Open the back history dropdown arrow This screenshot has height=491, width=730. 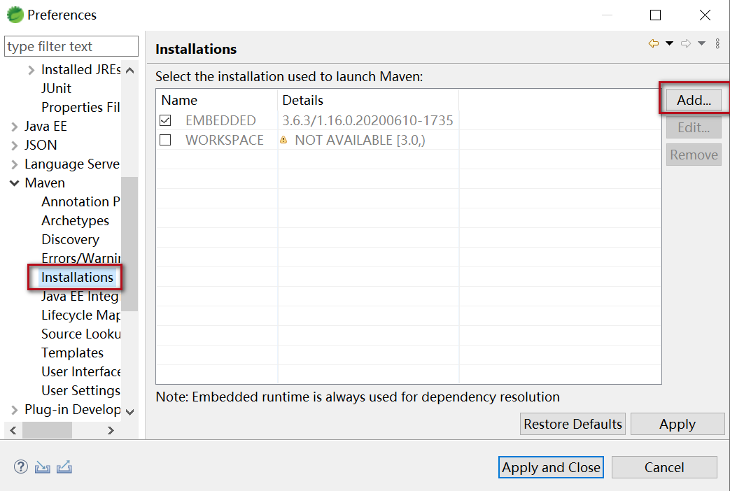click(x=669, y=43)
